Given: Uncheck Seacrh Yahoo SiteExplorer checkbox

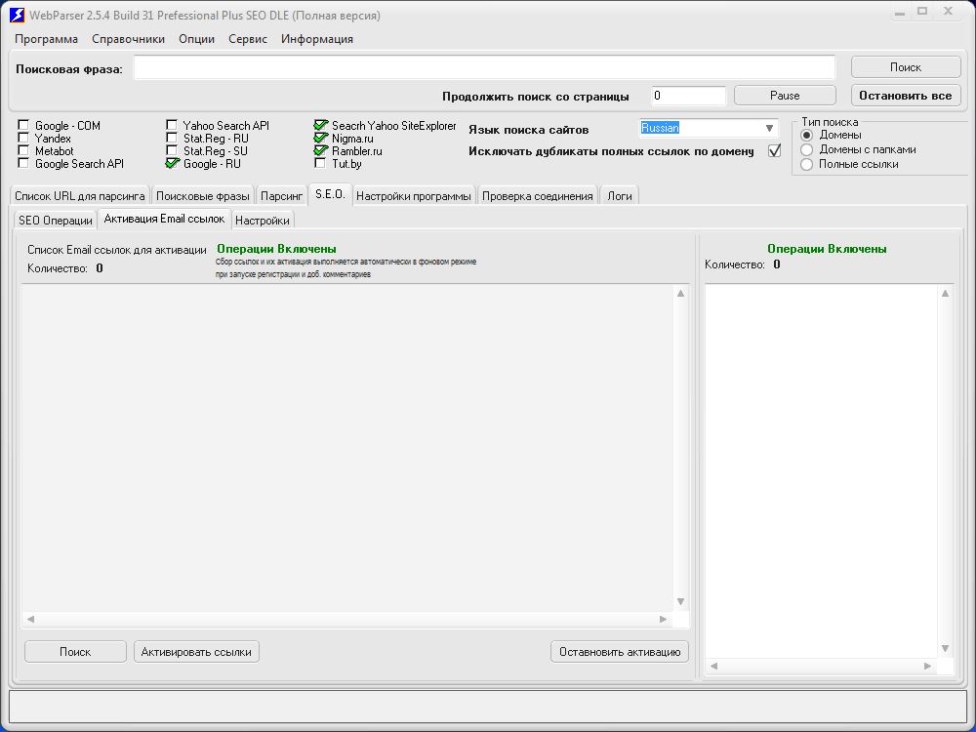Looking at the screenshot, I should [x=320, y=125].
